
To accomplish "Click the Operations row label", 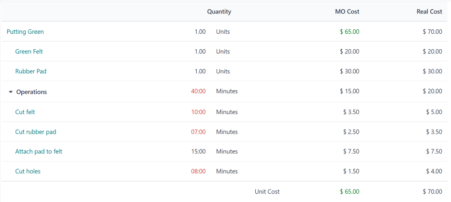I will coord(31,92).
